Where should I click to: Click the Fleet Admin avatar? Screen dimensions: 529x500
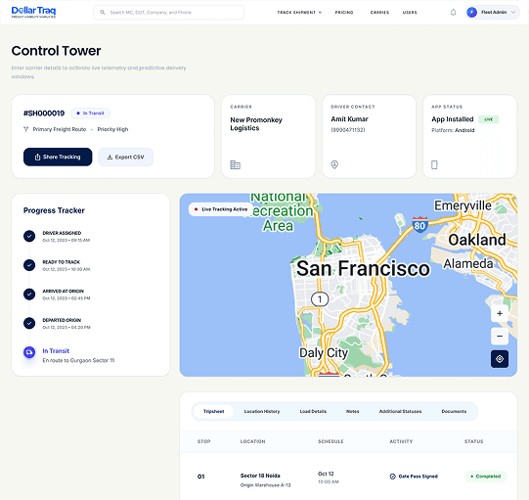pos(471,12)
